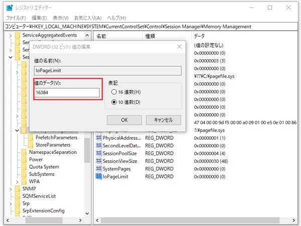Click the WPA folder icon

(24, 181)
